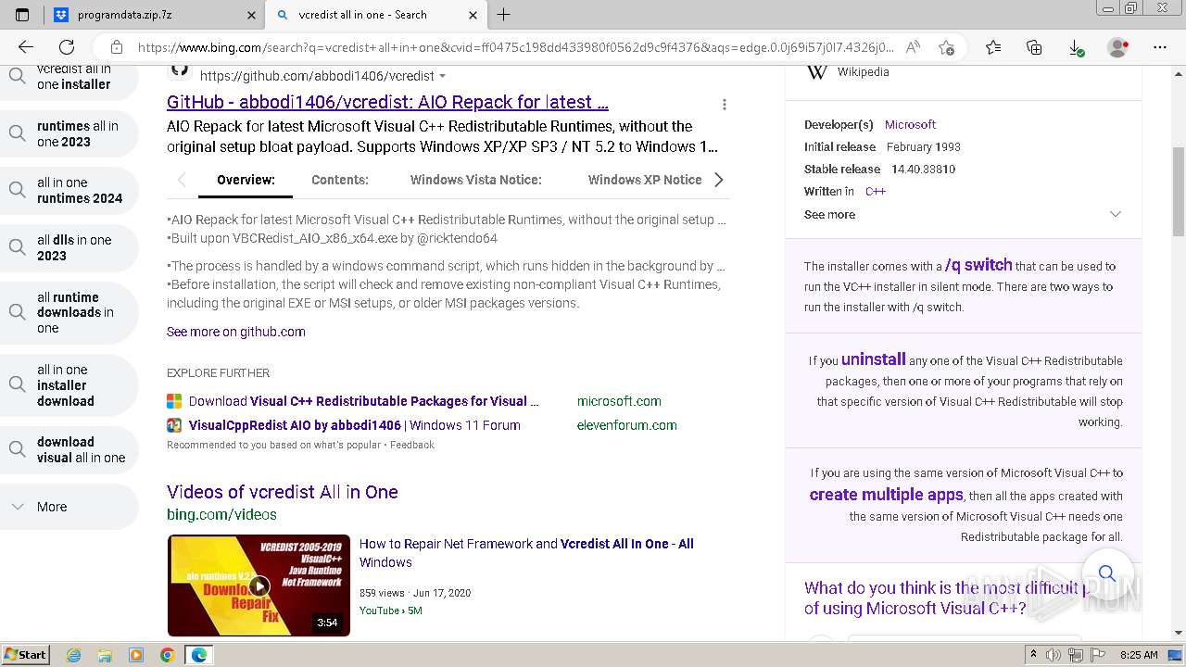Viewport: 1186px width, 667px height.
Task: Close the vcredist all in one tab
Action: click(x=473, y=15)
